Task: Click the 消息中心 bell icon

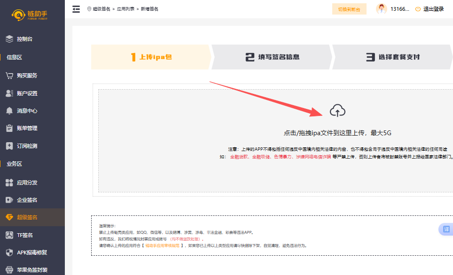Action: tap(9, 111)
